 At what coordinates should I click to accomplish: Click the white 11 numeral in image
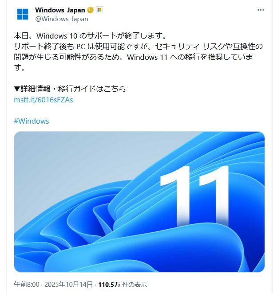(x=194, y=195)
